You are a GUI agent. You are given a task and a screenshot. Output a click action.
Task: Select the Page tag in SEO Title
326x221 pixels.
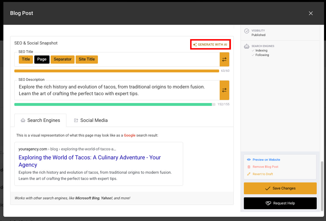pos(42,59)
